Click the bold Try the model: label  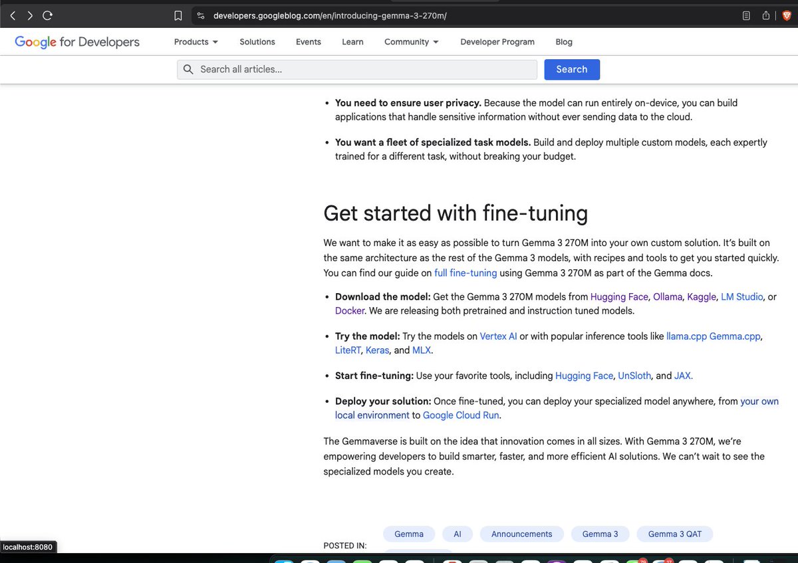[368, 336]
